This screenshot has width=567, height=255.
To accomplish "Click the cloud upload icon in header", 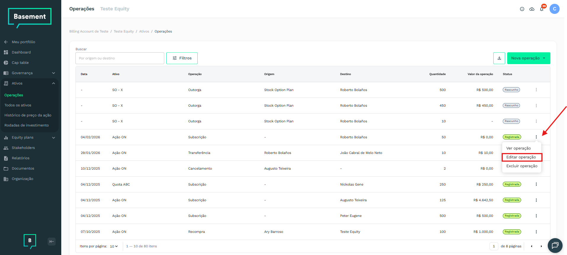I will [x=532, y=9].
